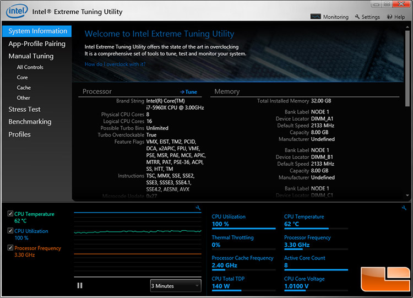This screenshot has height=298, width=413.
Task: Click Turbo Overclockable True value
Action: click(x=151, y=135)
